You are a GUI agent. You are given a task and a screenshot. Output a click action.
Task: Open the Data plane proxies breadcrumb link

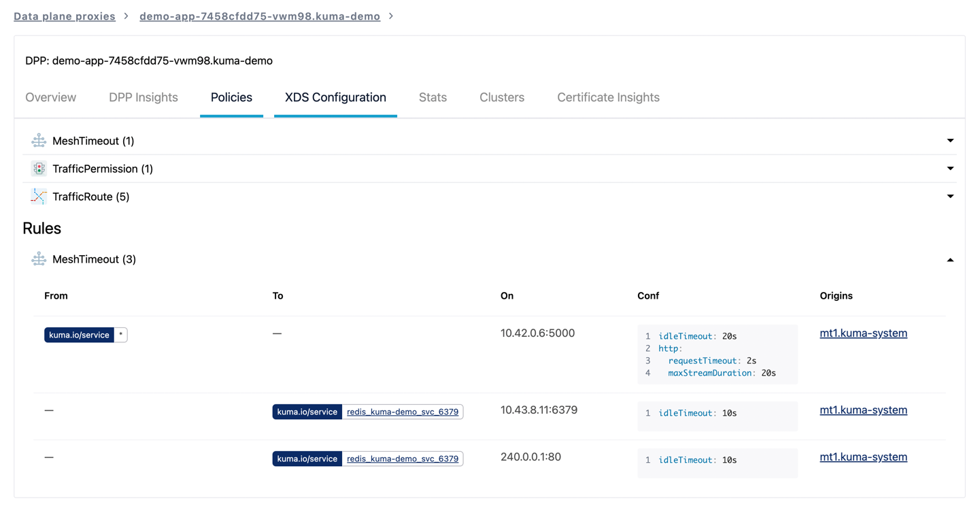pos(64,16)
